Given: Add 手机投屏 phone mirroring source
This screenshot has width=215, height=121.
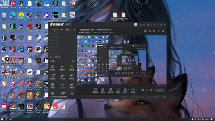Looking at the screenshot, I should [x=110, y=90].
